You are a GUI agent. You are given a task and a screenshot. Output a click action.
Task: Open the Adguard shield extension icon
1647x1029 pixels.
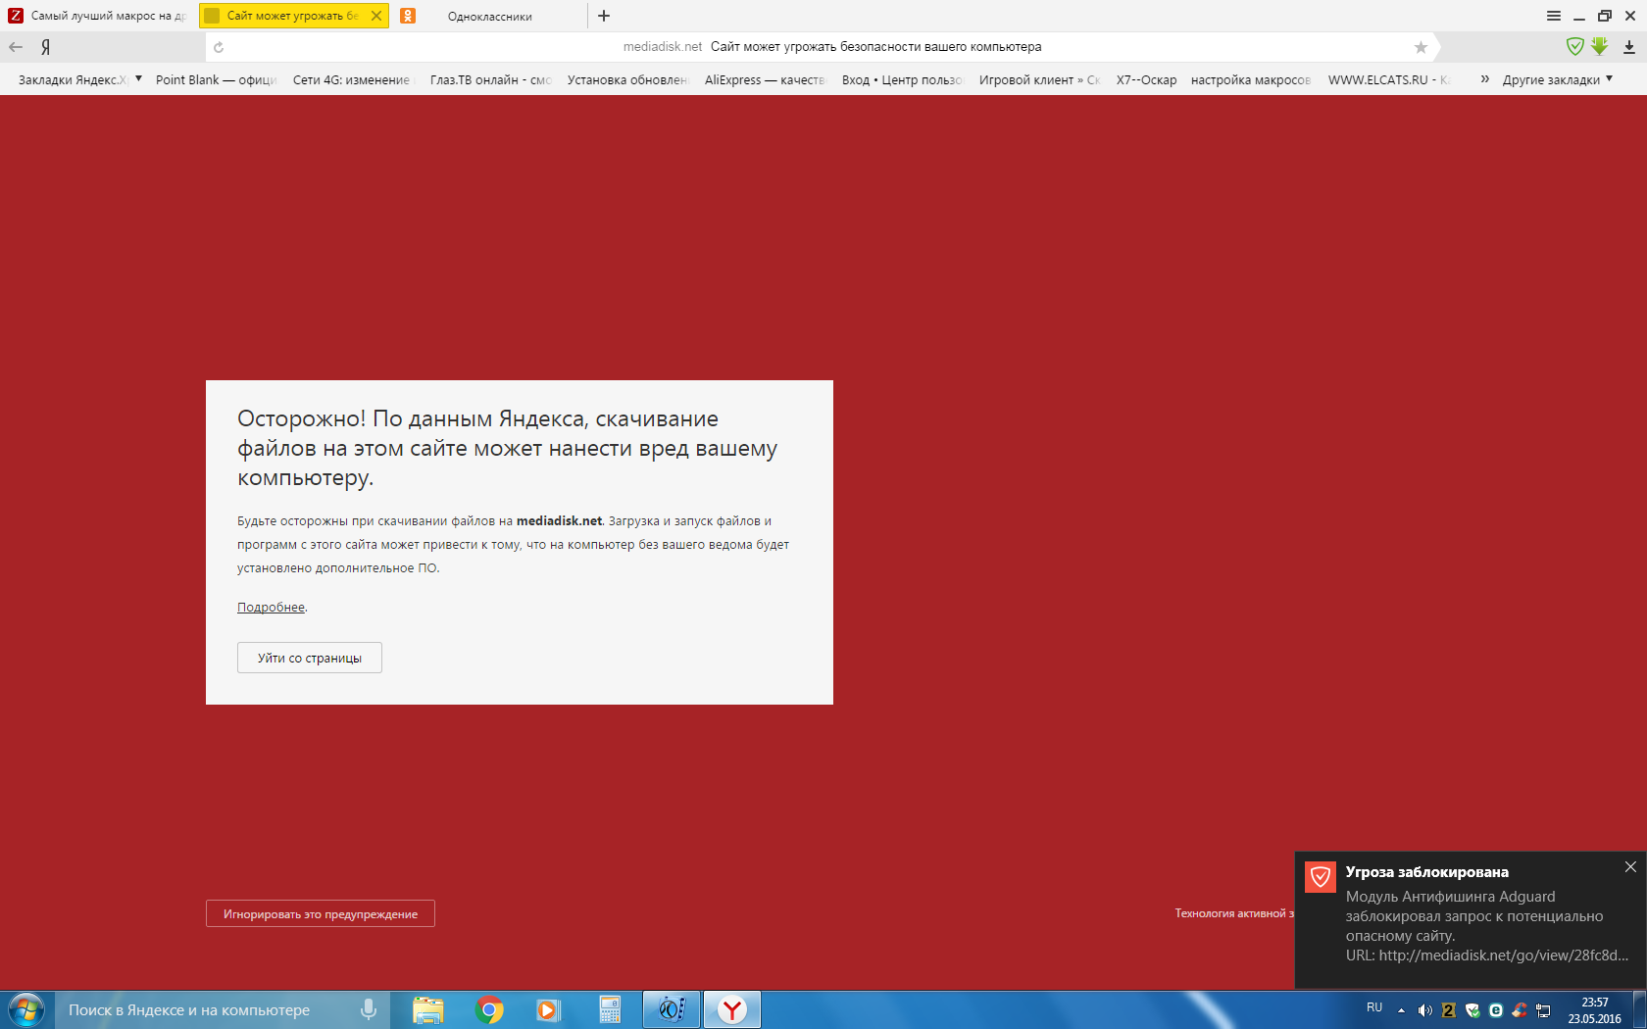[1575, 46]
